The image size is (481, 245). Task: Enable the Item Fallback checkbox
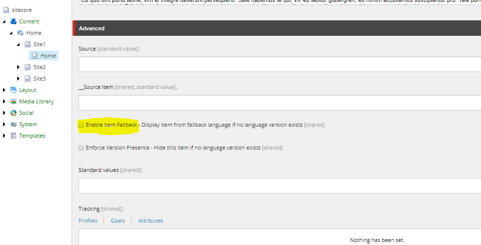click(x=81, y=125)
